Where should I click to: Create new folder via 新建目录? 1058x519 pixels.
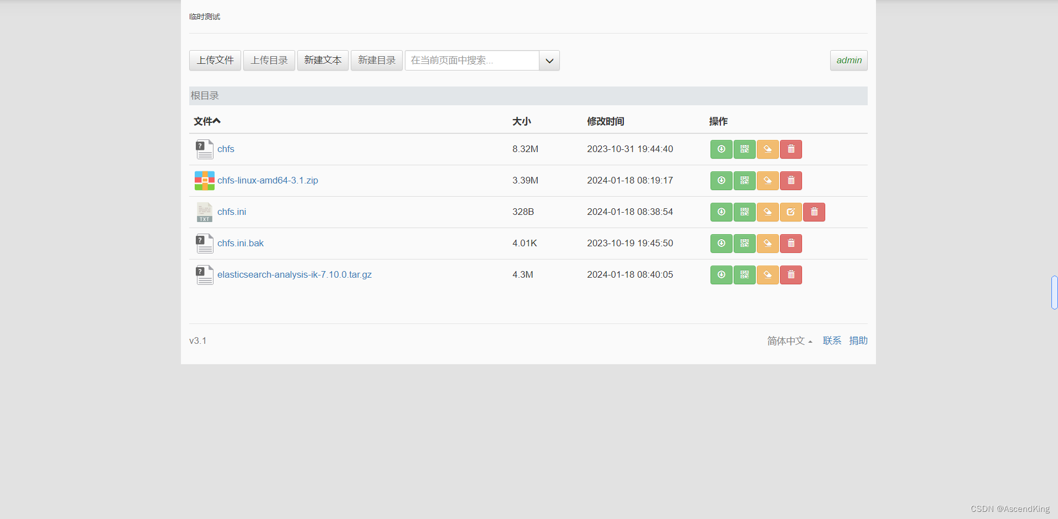[376, 61]
